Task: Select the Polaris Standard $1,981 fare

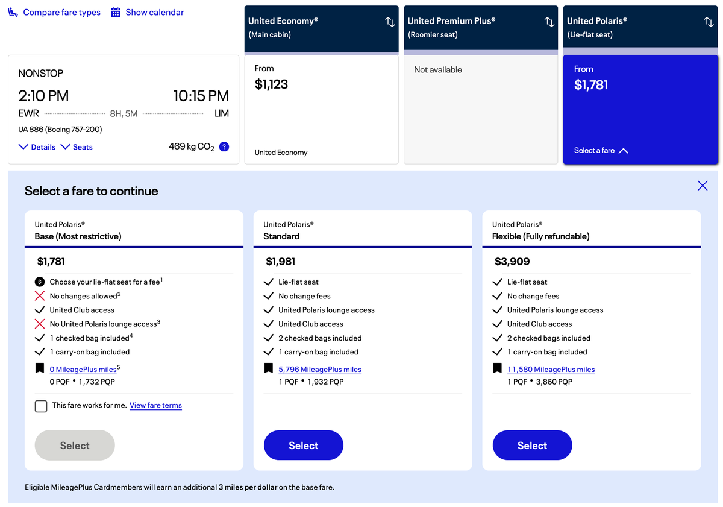Action: tap(303, 446)
